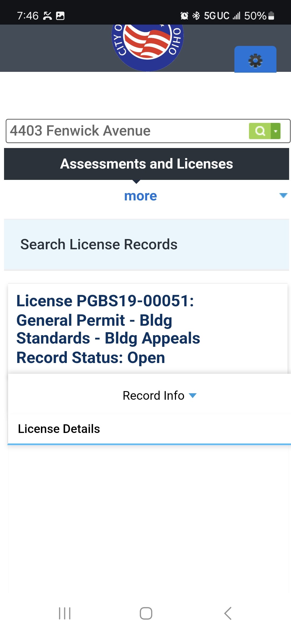Select the Assessments and Licenses tab
The height and width of the screenshot is (632, 291).
(x=147, y=164)
